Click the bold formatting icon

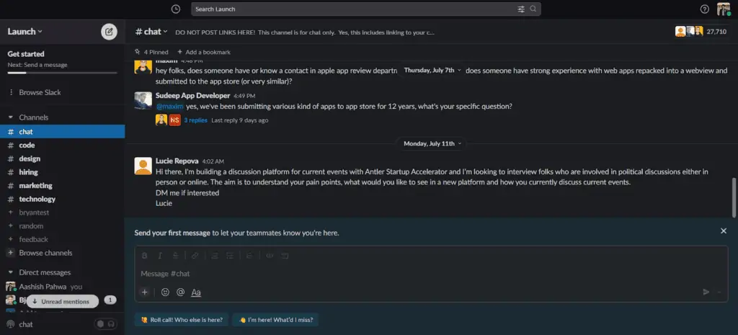coord(144,255)
